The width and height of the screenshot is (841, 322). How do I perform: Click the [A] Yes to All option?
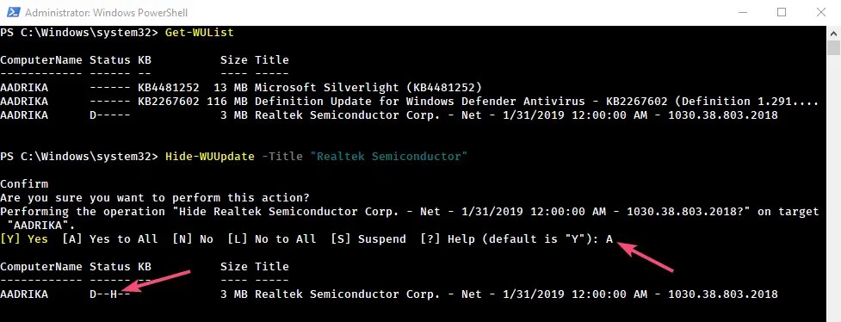(110, 239)
